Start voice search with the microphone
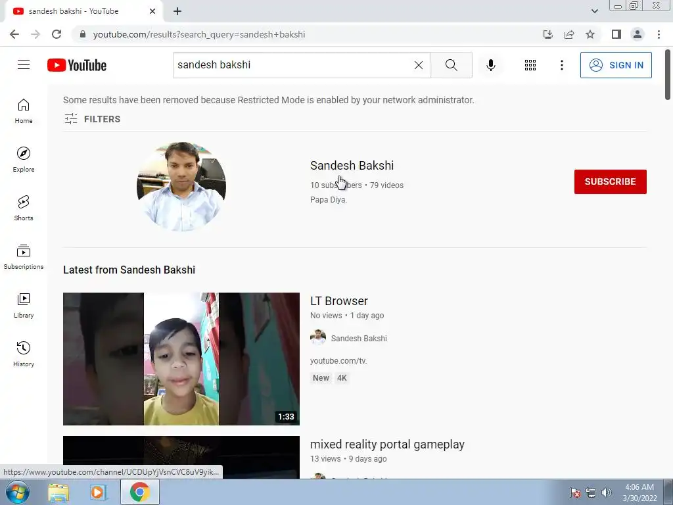This screenshot has height=505, width=673. pos(491,65)
